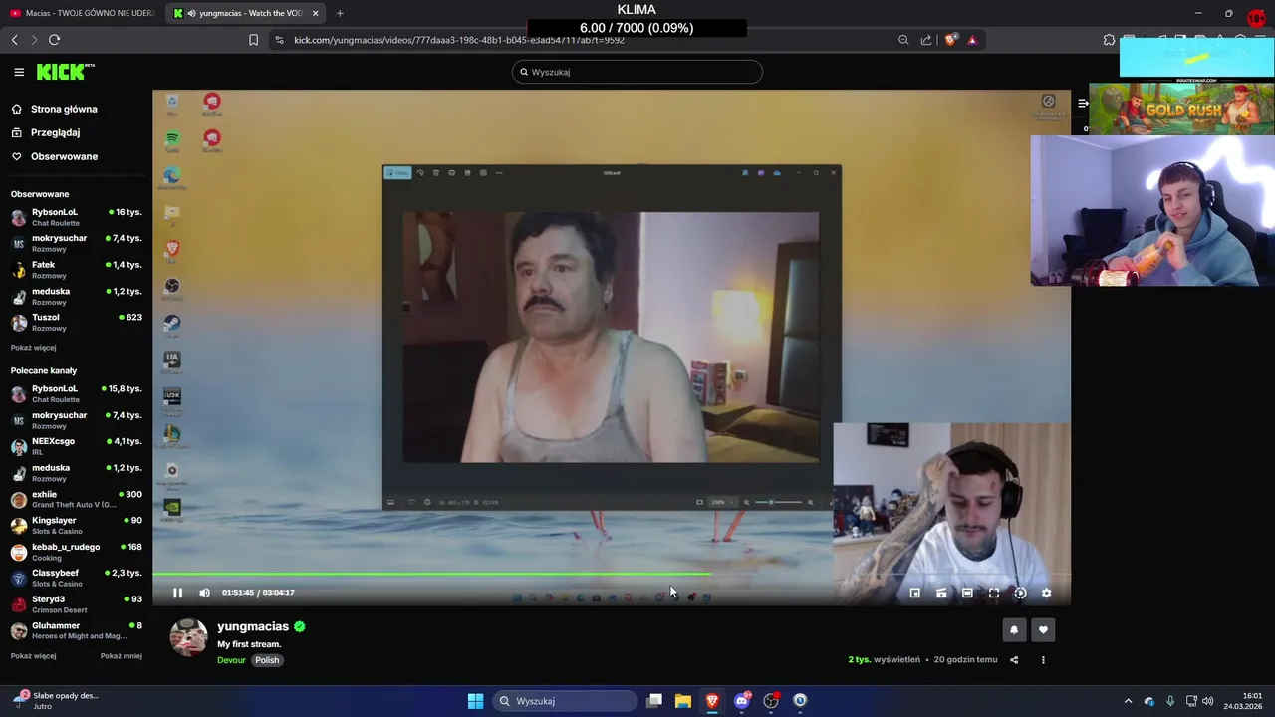Open Strona główna in sidebar
This screenshot has width=1275, height=717.
click(64, 109)
